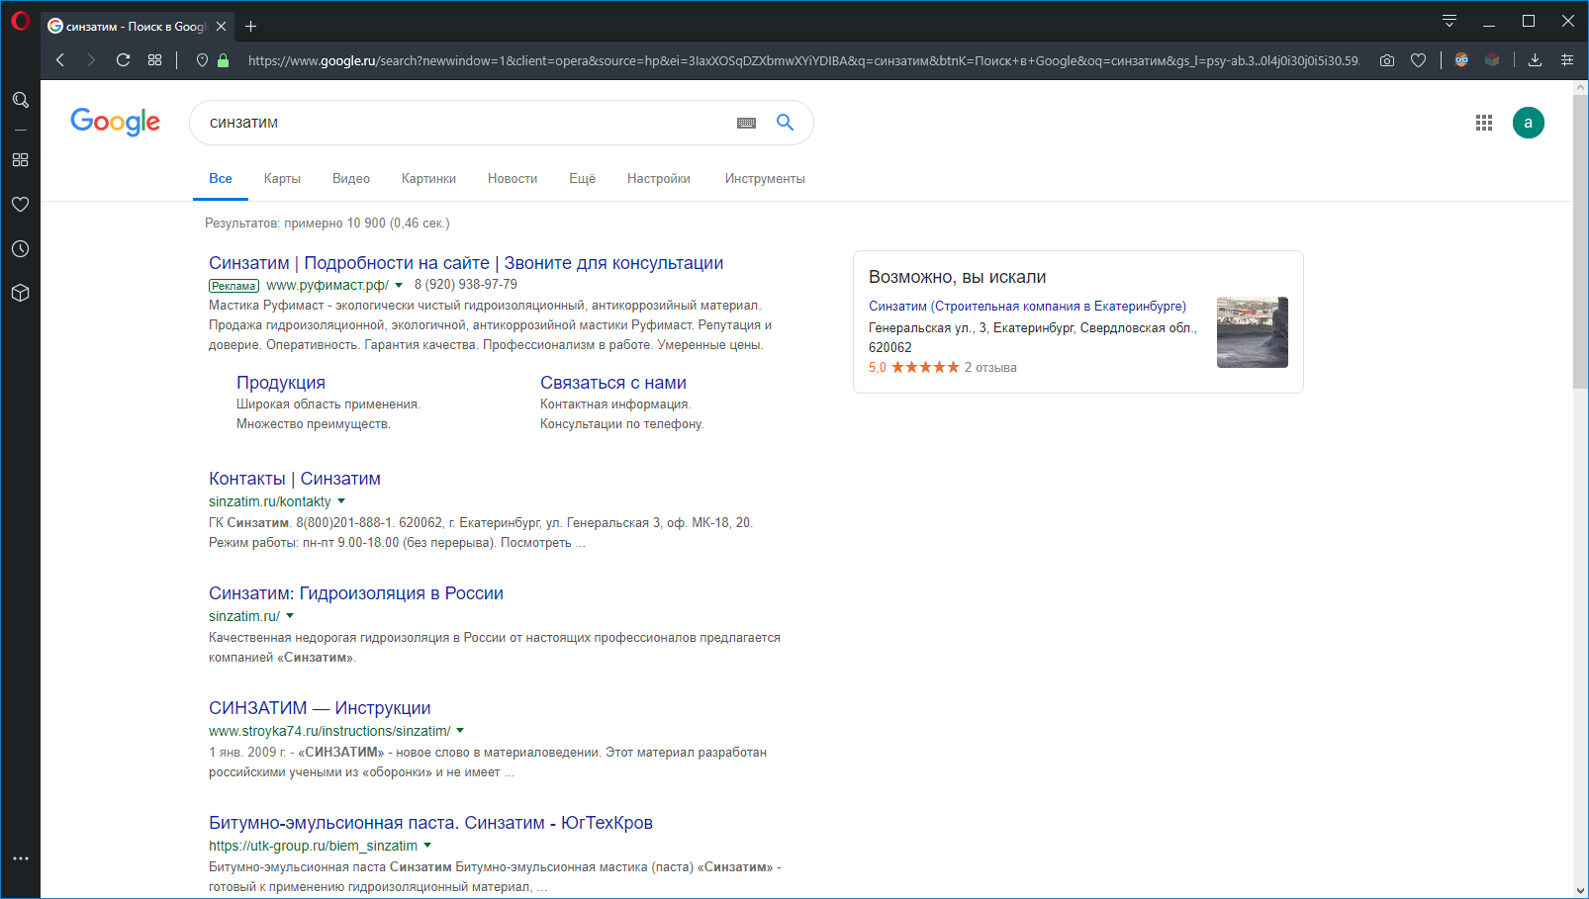Click the scrollbar down arrow
The width and height of the screenshot is (1589, 899).
[1580, 890]
